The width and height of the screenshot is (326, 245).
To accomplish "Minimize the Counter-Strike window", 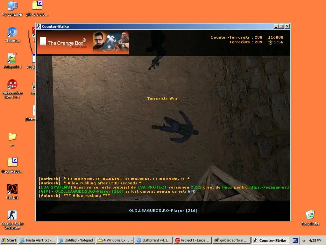I will pyautogui.click(x=276, y=26).
